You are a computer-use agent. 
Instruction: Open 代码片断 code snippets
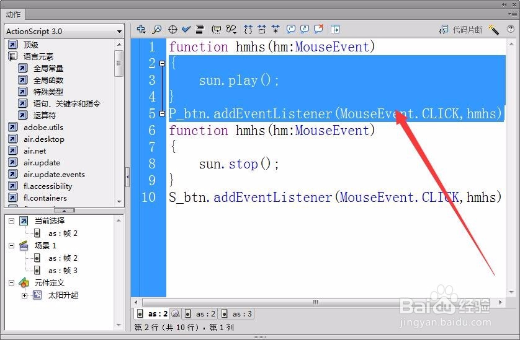click(x=460, y=30)
